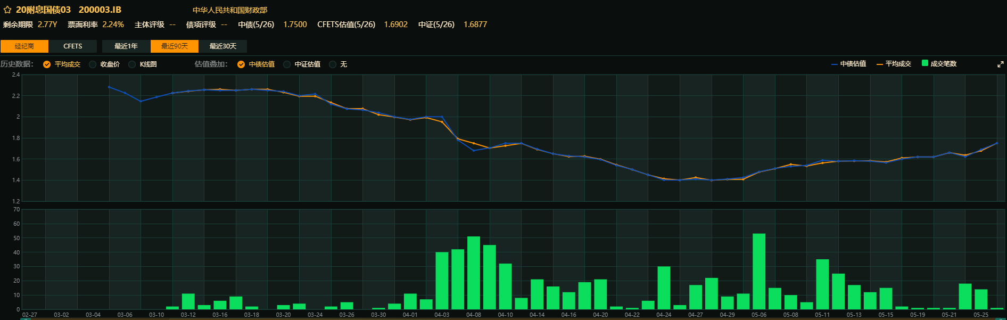Click the tallest volume bar above 05-06
This screenshot has height=320, width=1007.
tap(759, 272)
